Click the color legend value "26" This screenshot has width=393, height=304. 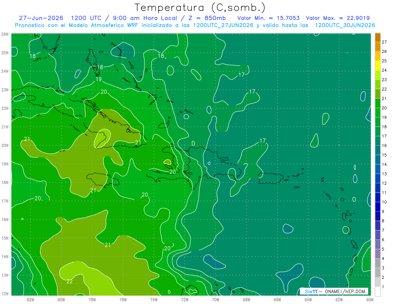tap(384, 51)
